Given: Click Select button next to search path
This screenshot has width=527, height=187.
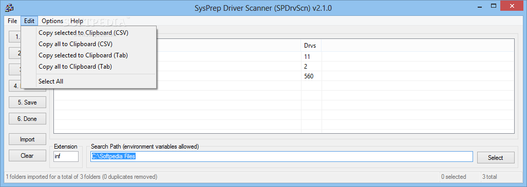Looking at the screenshot, I should [496, 157].
